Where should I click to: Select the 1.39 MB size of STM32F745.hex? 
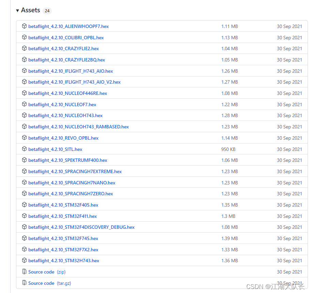230,238
